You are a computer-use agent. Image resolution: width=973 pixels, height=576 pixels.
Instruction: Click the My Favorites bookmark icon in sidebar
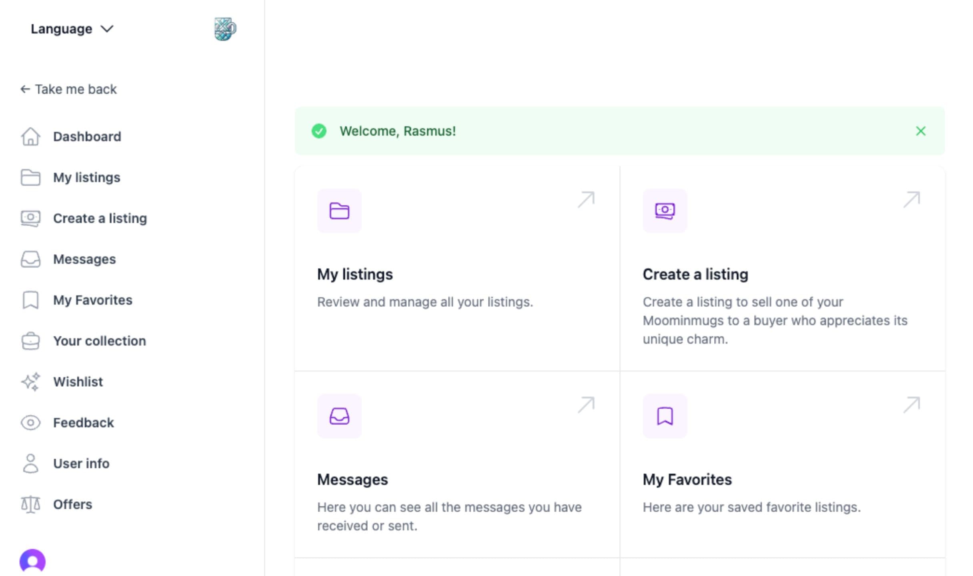click(30, 300)
